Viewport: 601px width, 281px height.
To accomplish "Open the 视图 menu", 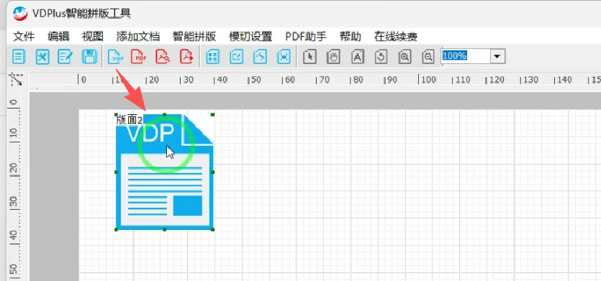I will [x=93, y=37].
